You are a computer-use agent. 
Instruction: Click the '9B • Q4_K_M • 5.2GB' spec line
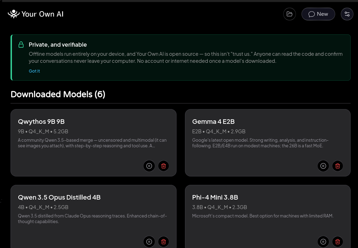click(x=43, y=132)
